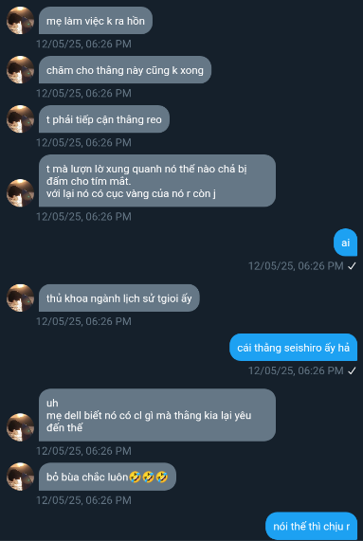Click avatar next to 'chăm cho thằng này' message
Screen dimensions: 363x541
point(20,70)
